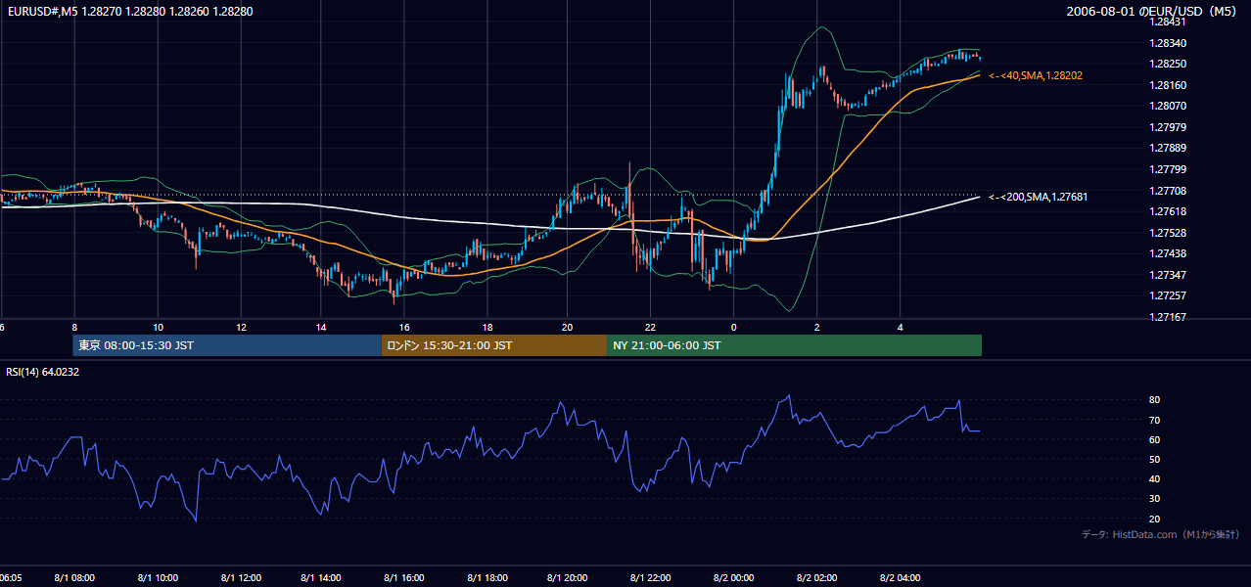Screen dimensions: 1251x587
Task: Click price scale value 1.27438
Action: click(1167, 253)
